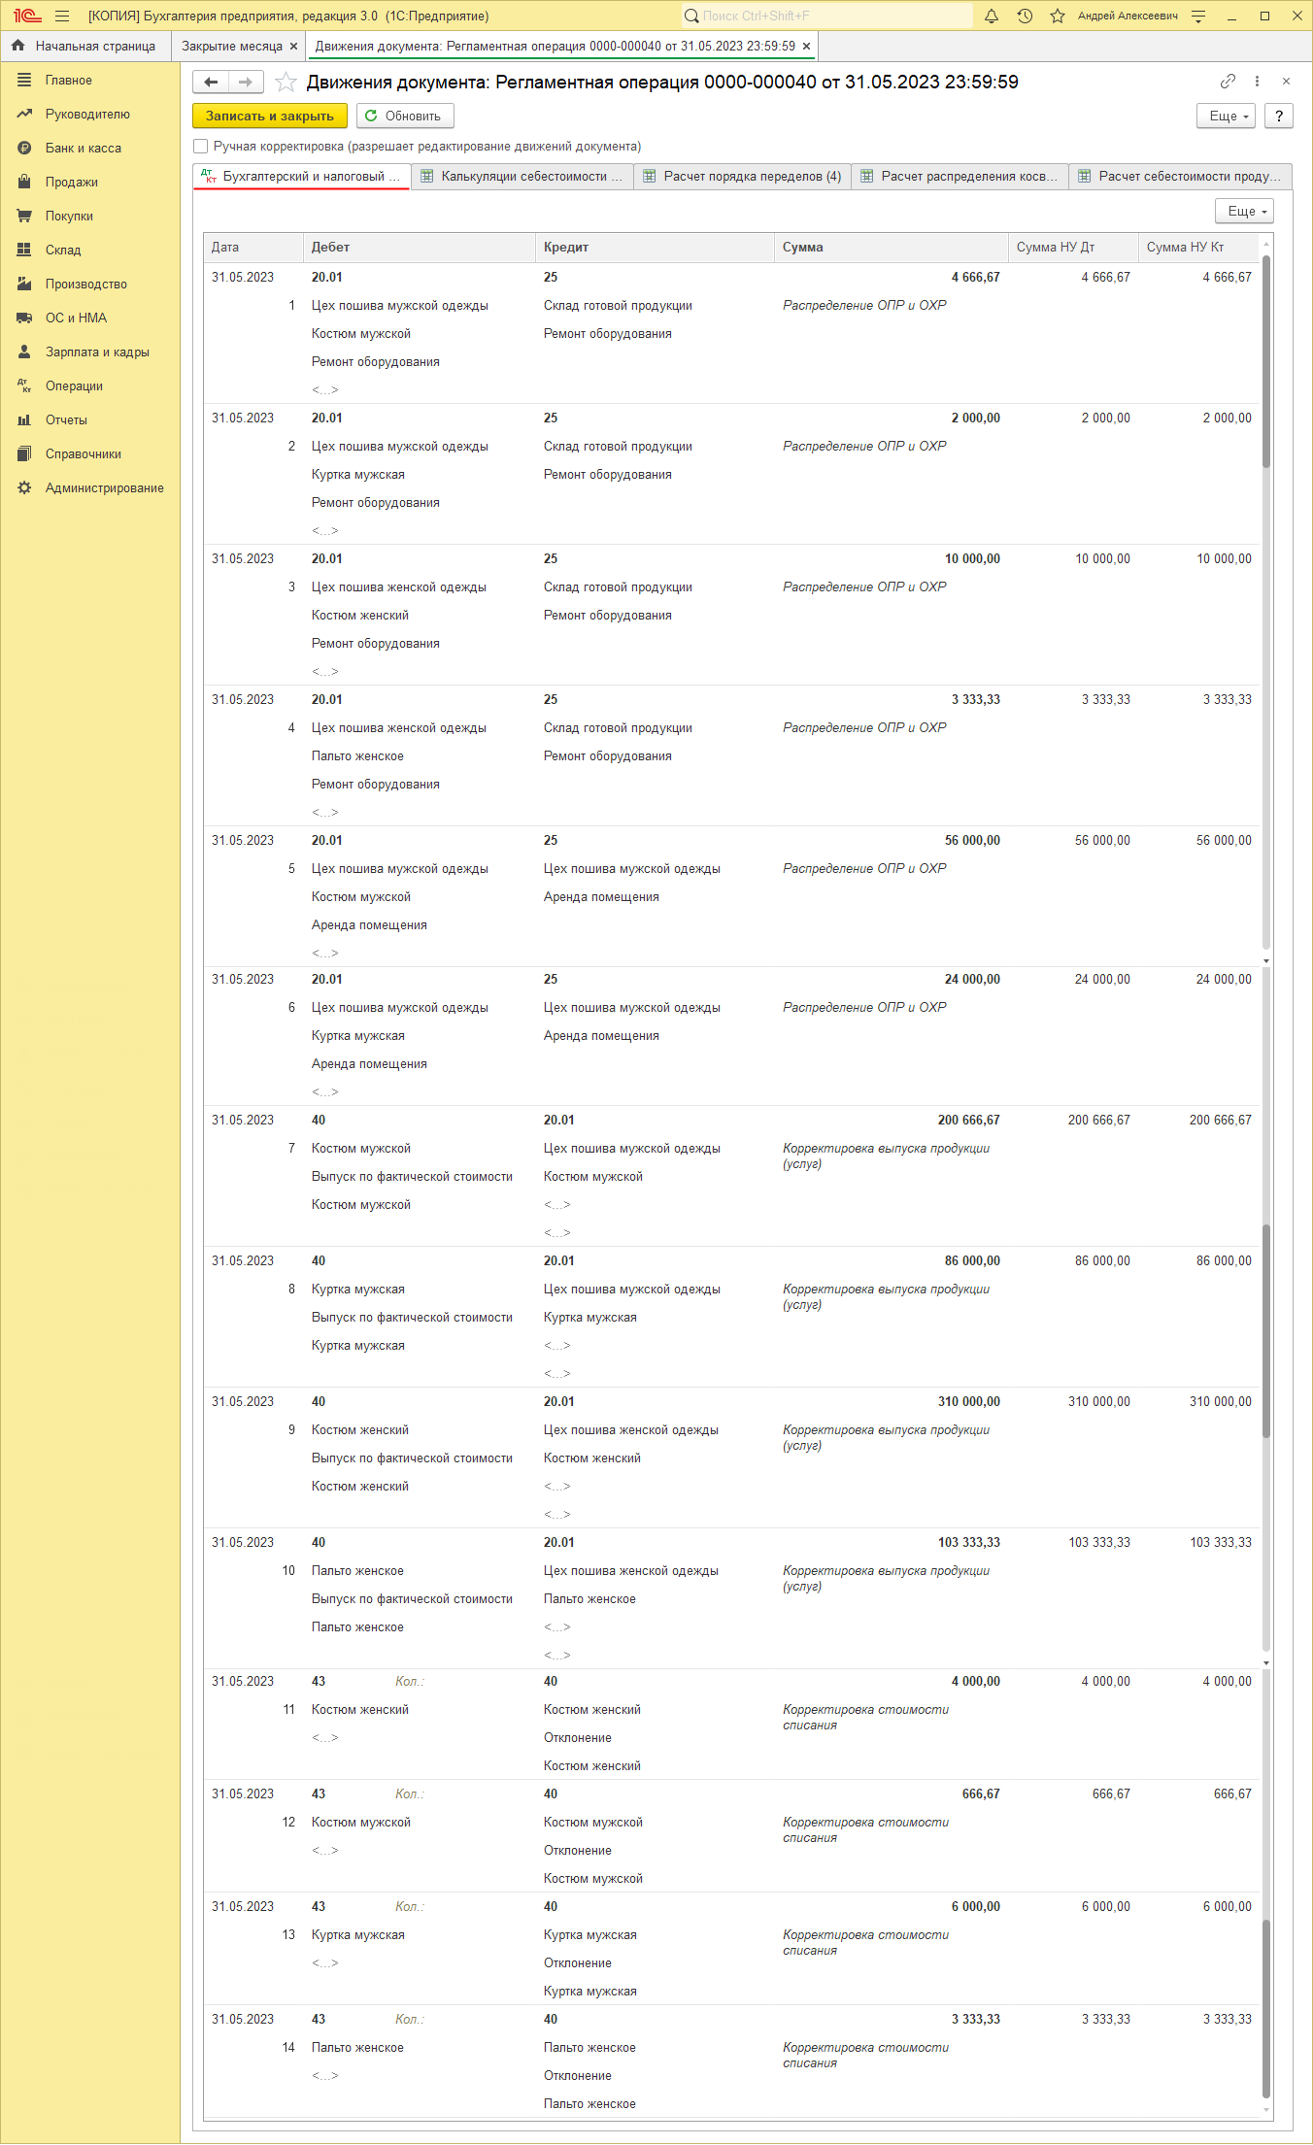Enable Ручная корректировка checkbox

[x=201, y=147]
